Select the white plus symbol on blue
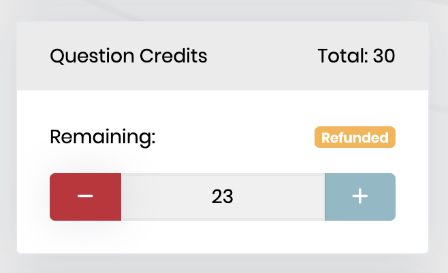 359,197
